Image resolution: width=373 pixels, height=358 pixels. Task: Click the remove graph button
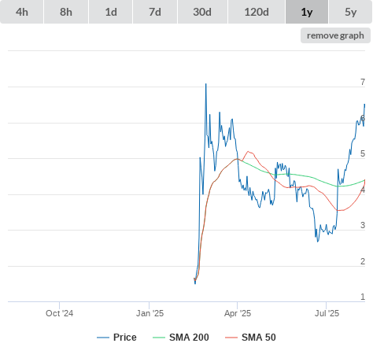[x=335, y=35]
